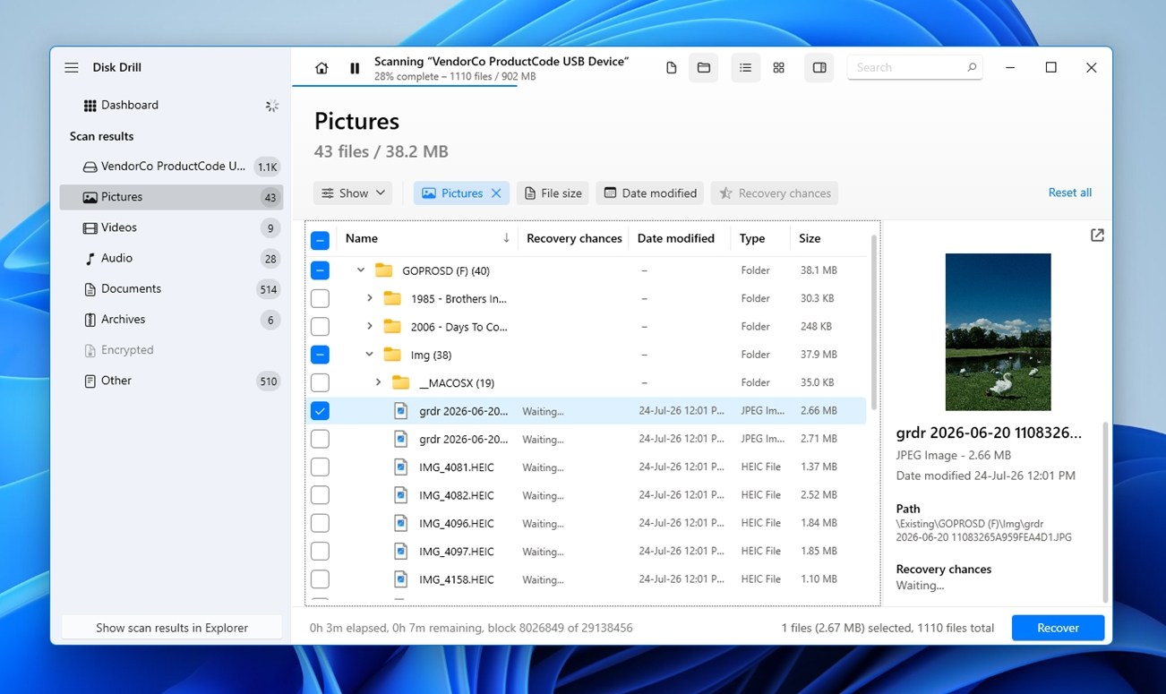Open the Videos category
This screenshot has height=694, width=1166.
point(172,227)
